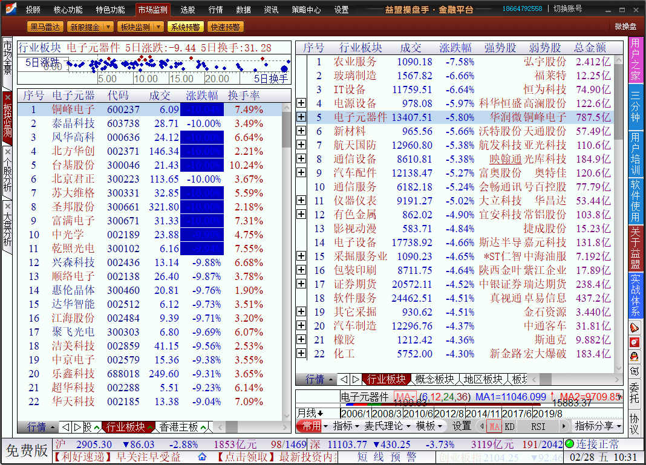The width and height of the screenshot is (646, 465).
Task: Expand the 化工 sector row
Action: [301, 353]
